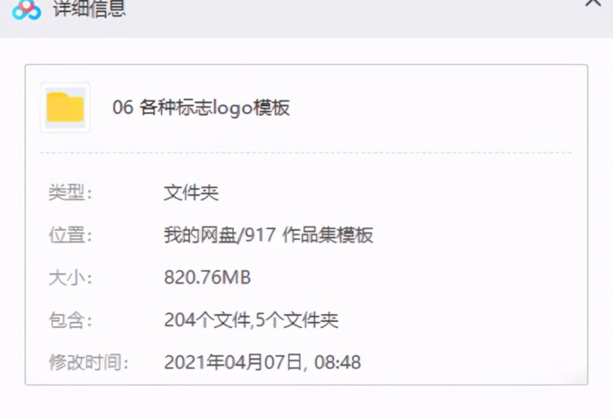
Task: Click the 820.76MB size value
Action: 208,277
